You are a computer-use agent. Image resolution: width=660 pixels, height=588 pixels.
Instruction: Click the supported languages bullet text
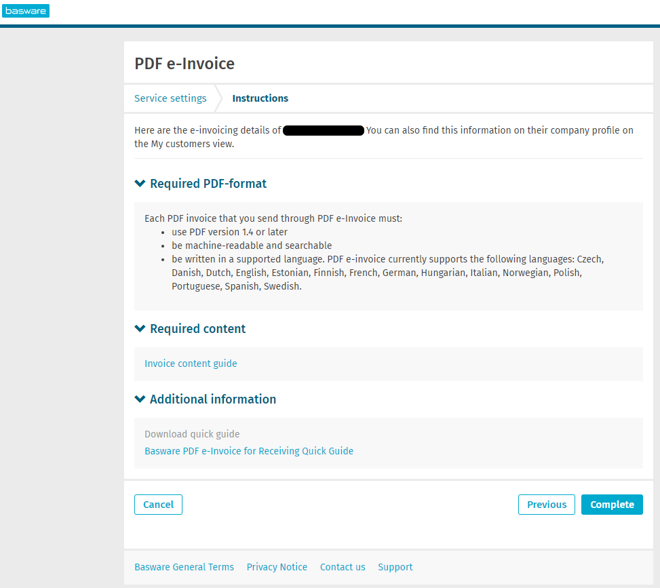(x=388, y=273)
